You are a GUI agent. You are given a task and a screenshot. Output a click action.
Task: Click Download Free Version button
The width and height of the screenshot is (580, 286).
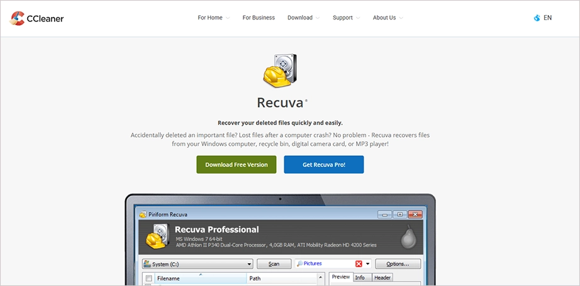coord(237,165)
